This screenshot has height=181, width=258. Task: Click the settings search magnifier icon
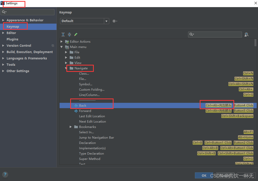click(x=4, y=12)
